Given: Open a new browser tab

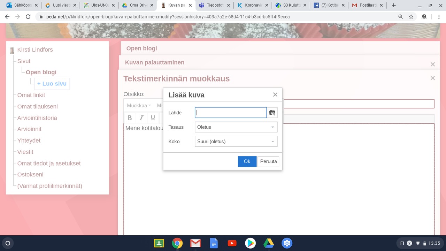Looking at the screenshot, I should 393,5.
